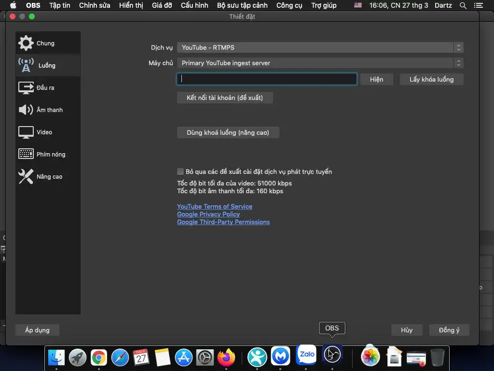This screenshot has height=371, width=494.
Task: Open Notification Center list icon
Action: pyautogui.click(x=478, y=5)
